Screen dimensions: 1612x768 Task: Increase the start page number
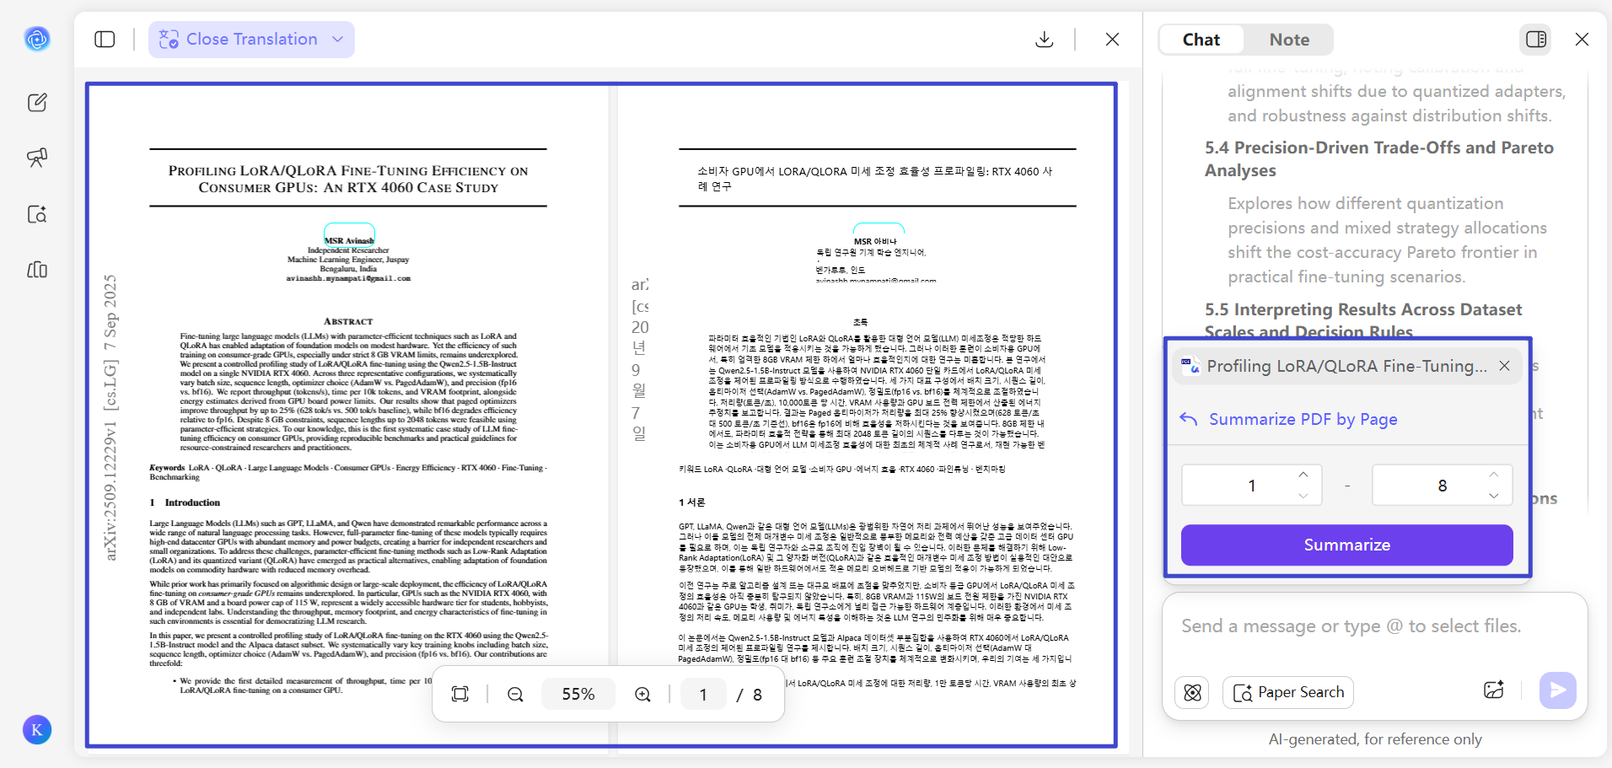pos(1303,475)
